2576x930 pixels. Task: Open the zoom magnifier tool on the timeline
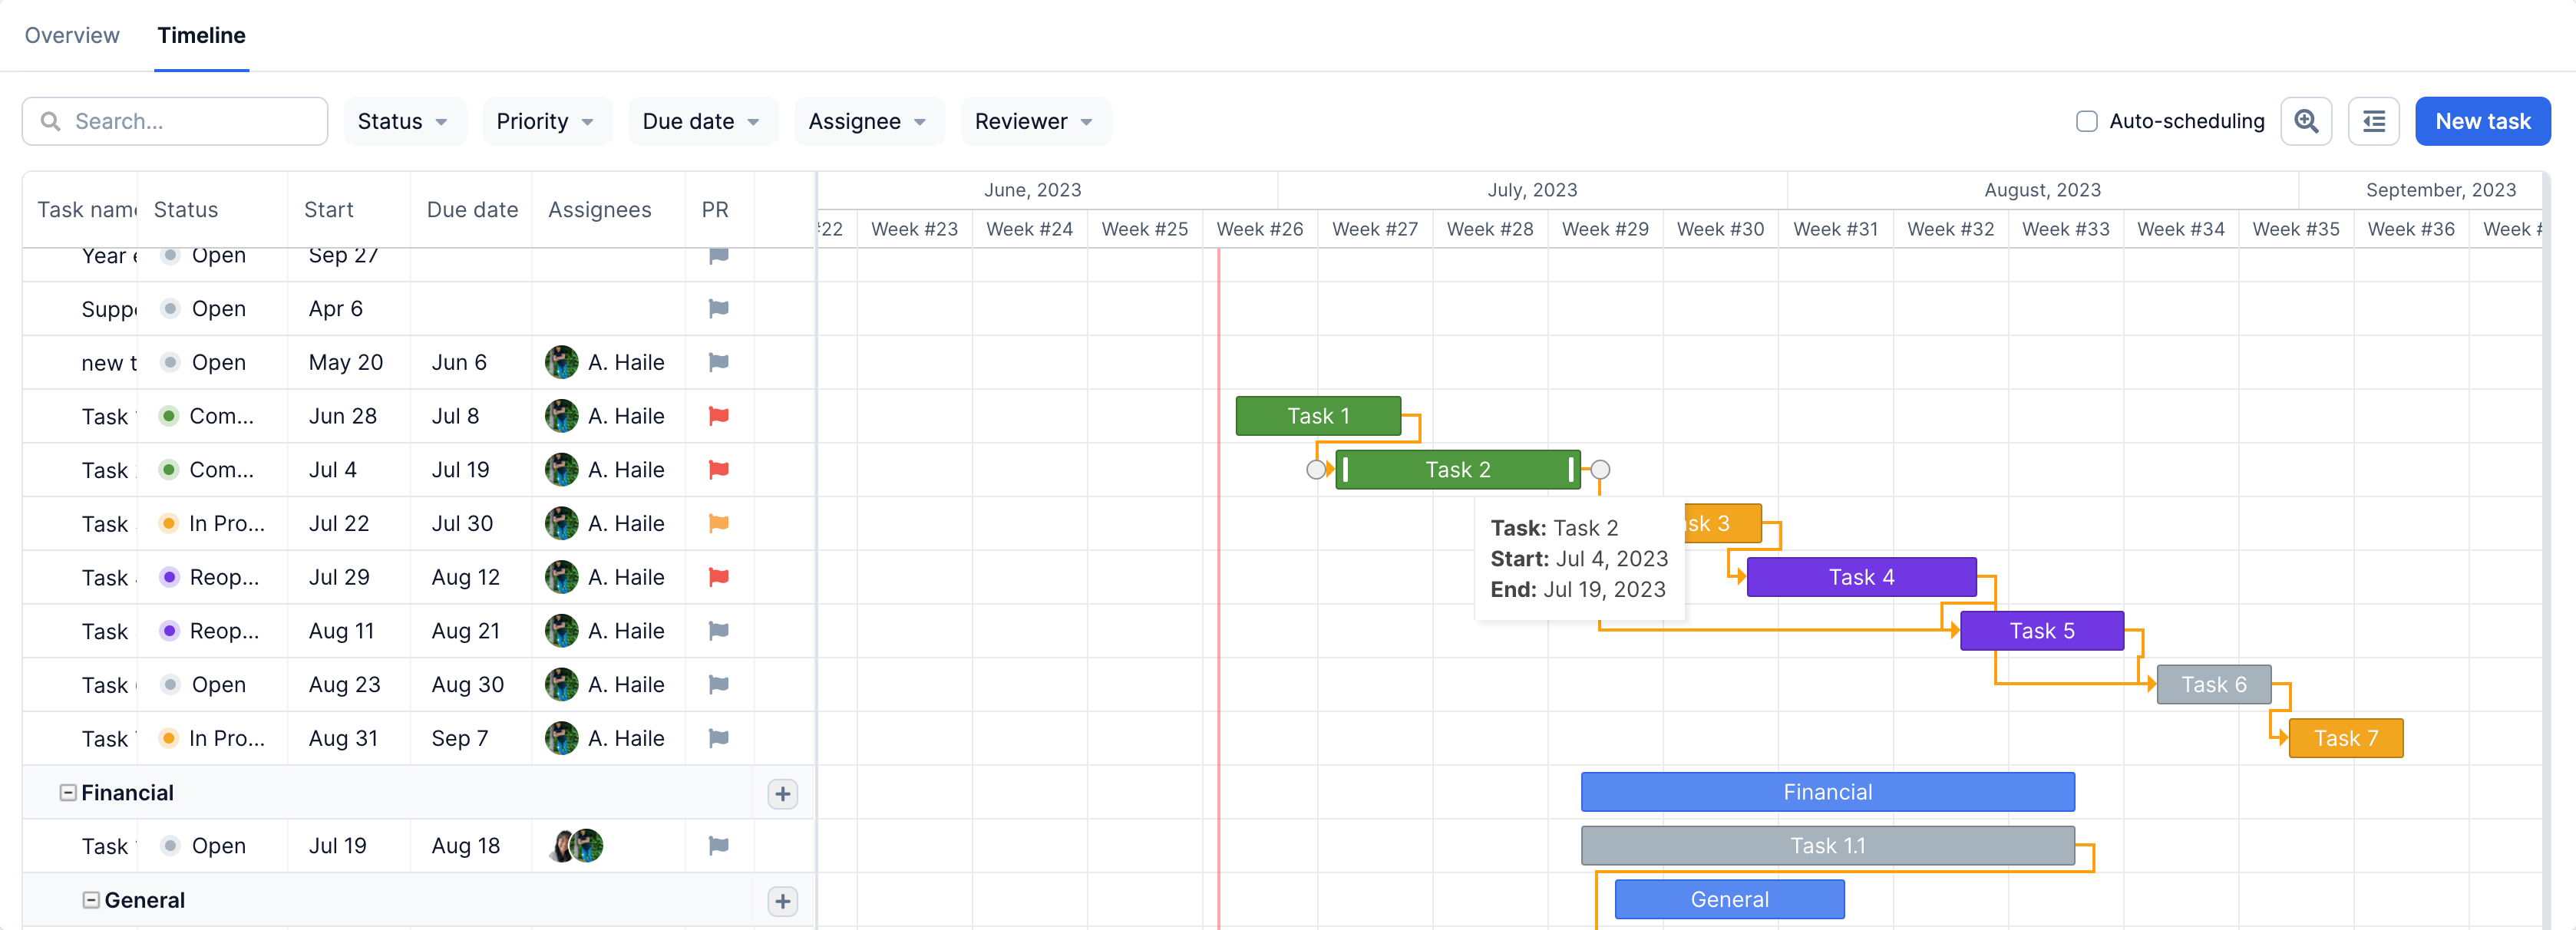[2306, 121]
